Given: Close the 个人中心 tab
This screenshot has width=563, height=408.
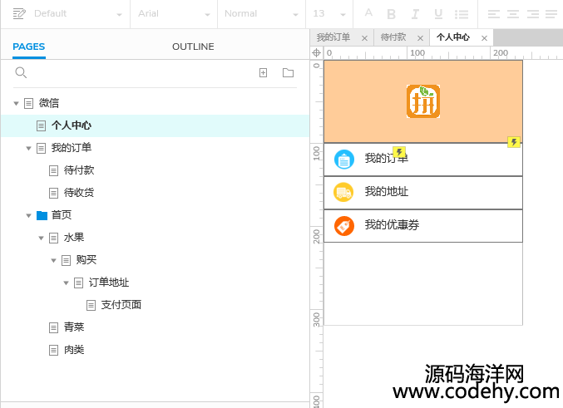Looking at the screenshot, I should 484,37.
